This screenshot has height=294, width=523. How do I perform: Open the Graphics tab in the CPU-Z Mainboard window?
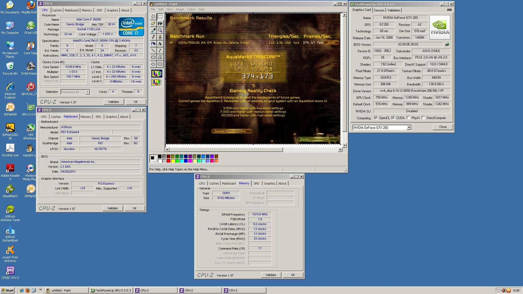pos(111,117)
